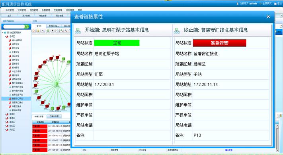The height and width of the screenshot is (155, 283).
Task: Select the 思明区 region value in the dialog
Action: pyautogui.click(x=200, y=64)
